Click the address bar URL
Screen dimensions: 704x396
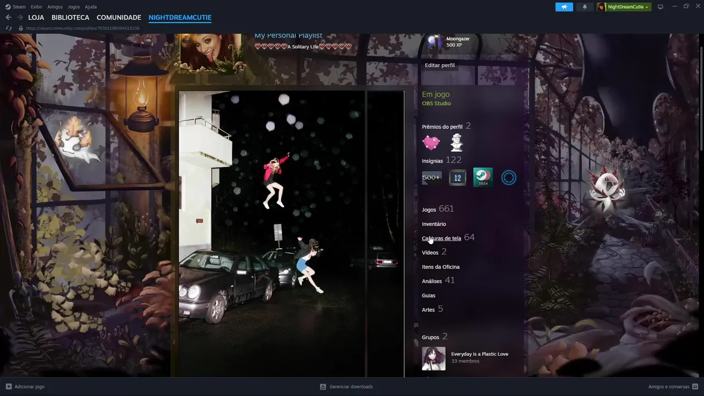pyautogui.click(x=82, y=28)
